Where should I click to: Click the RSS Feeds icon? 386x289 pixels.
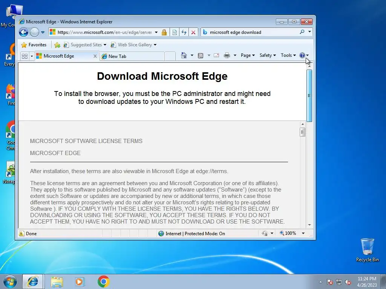click(x=201, y=56)
